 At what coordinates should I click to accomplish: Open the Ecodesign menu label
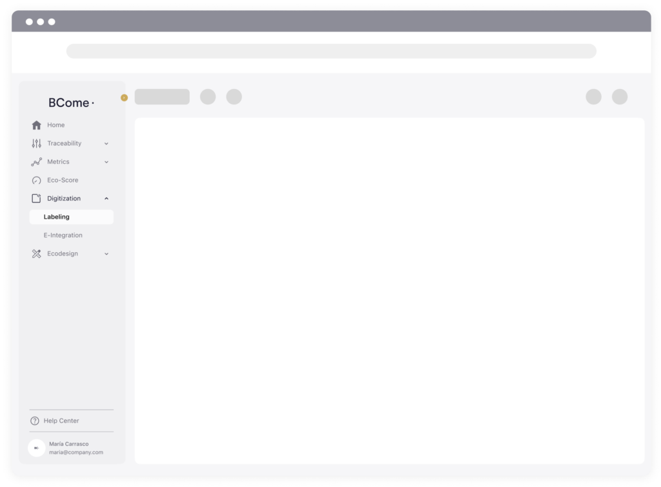click(x=63, y=253)
